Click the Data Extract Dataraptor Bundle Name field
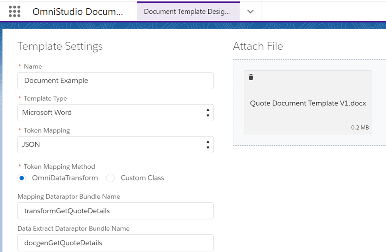 click(115, 243)
